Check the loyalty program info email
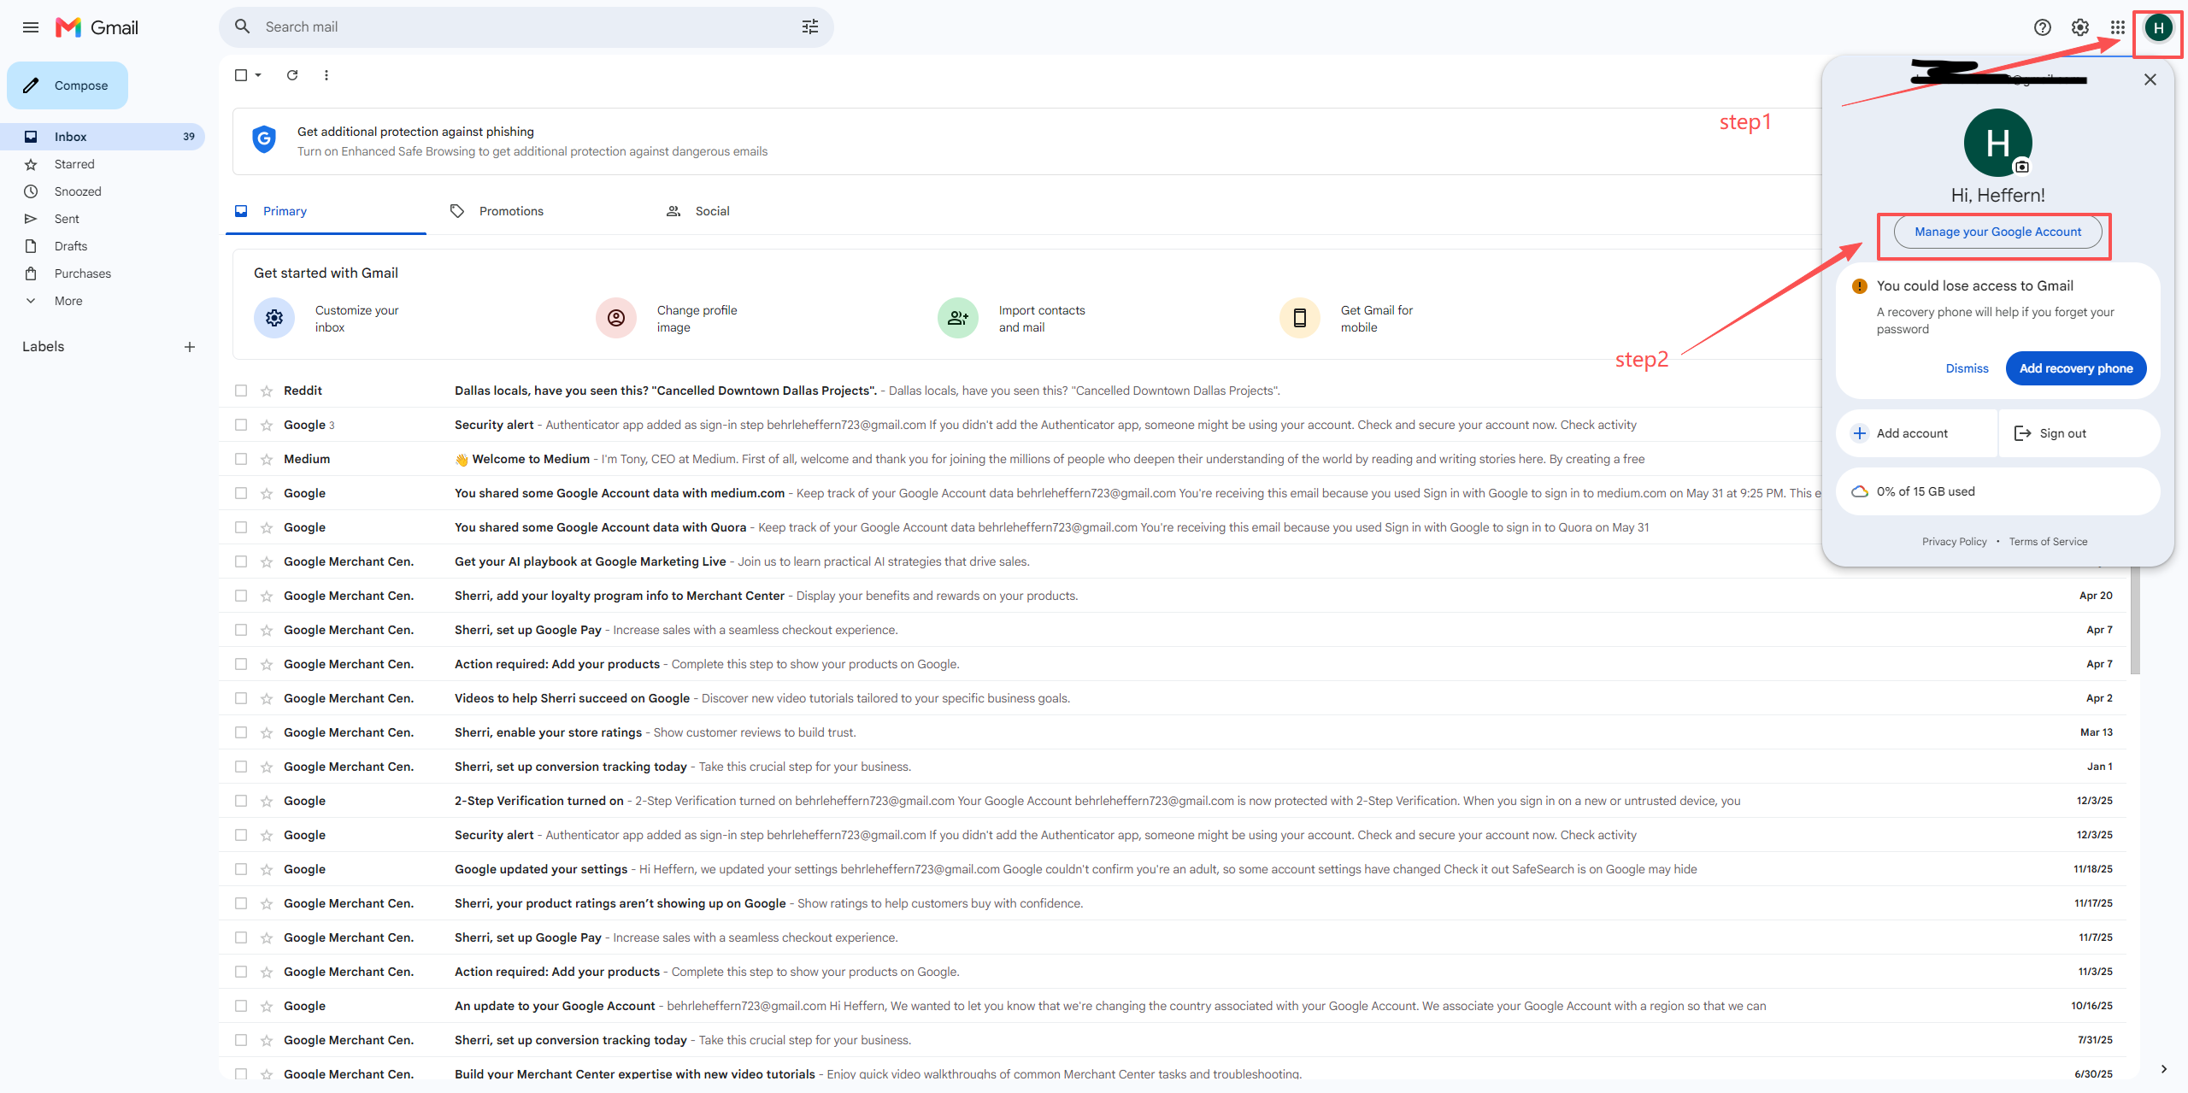This screenshot has width=2188, height=1093. (x=241, y=596)
